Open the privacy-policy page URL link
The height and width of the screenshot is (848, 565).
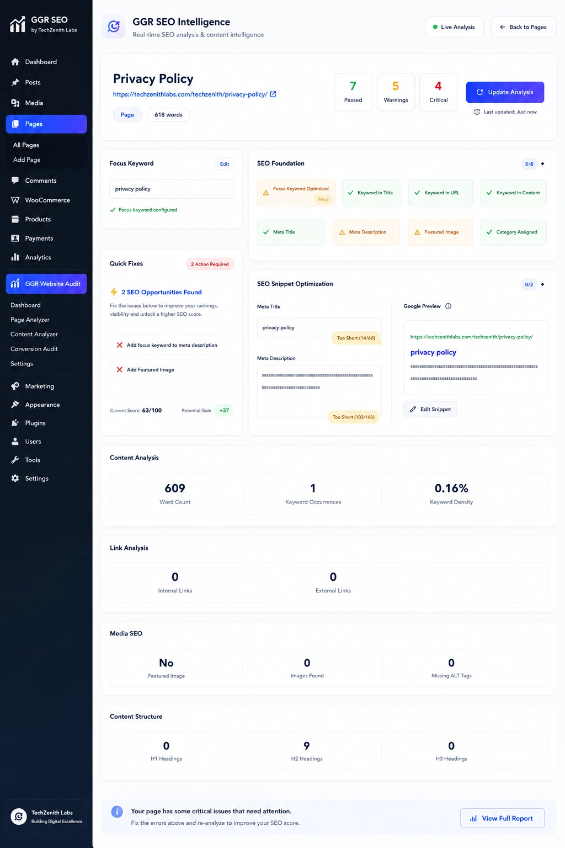pos(190,94)
